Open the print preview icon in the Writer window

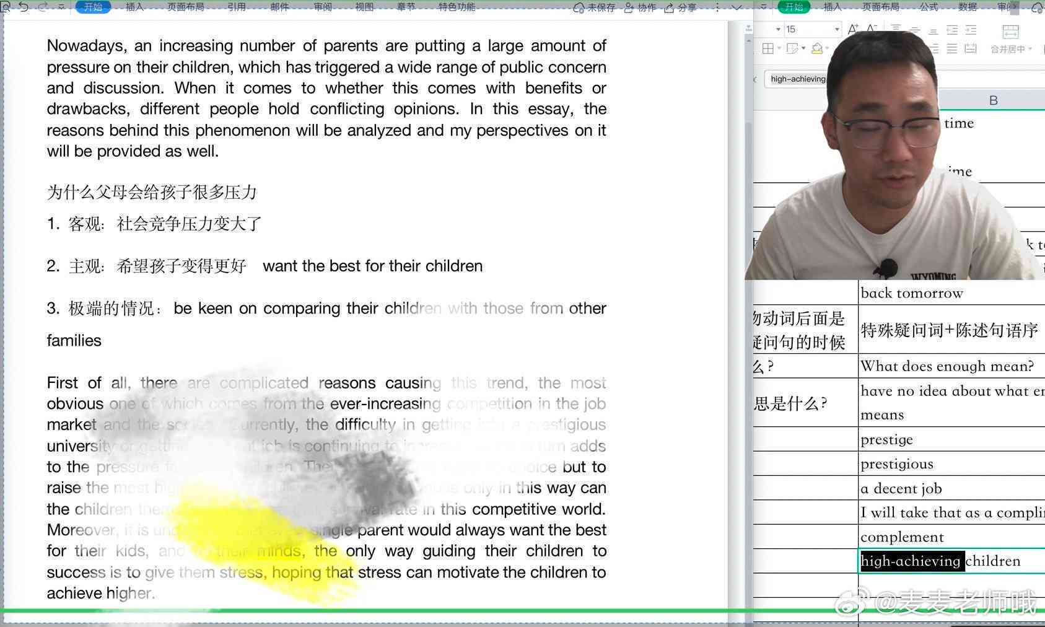[5, 7]
